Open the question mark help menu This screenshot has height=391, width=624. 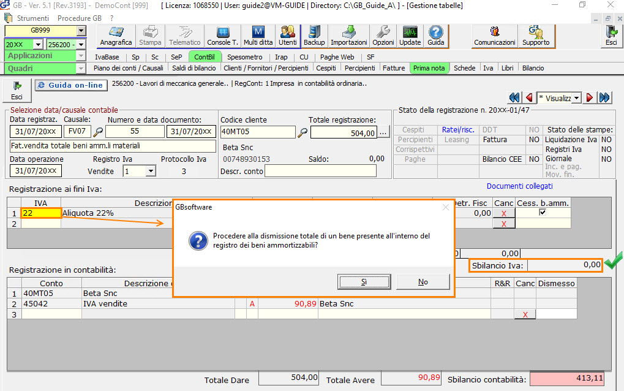[x=112, y=18]
